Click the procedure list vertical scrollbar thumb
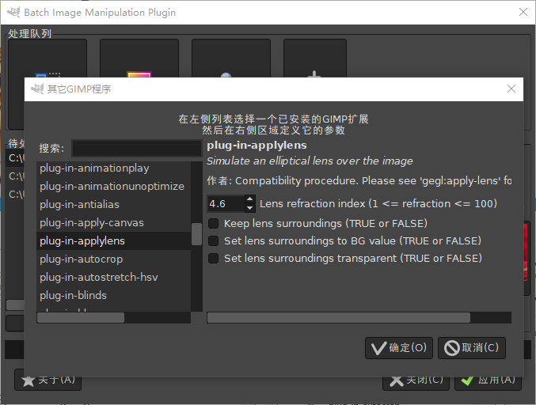The height and width of the screenshot is (405, 536). click(x=196, y=234)
